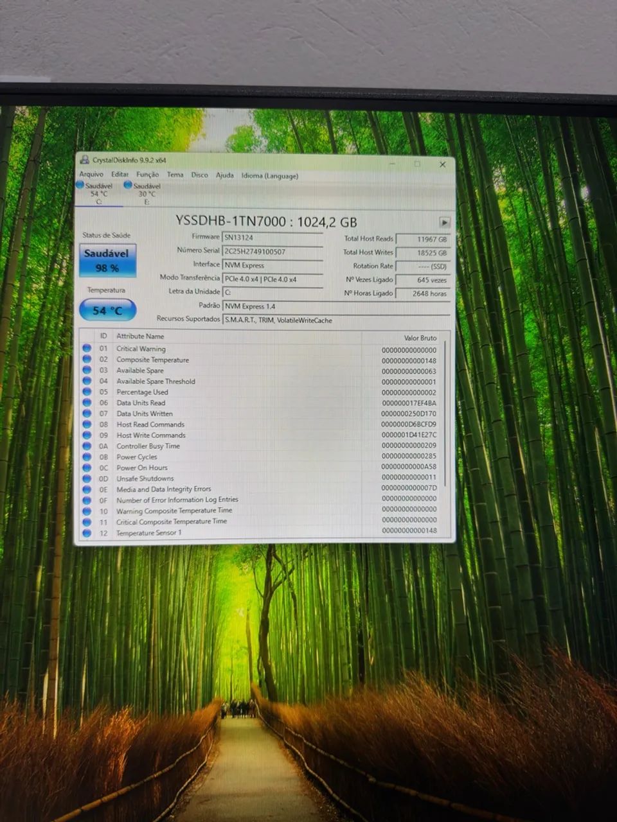Click the Total Host Writes value 18525 GB
Viewport: 617px width, 822px height.
click(x=423, y=253)
